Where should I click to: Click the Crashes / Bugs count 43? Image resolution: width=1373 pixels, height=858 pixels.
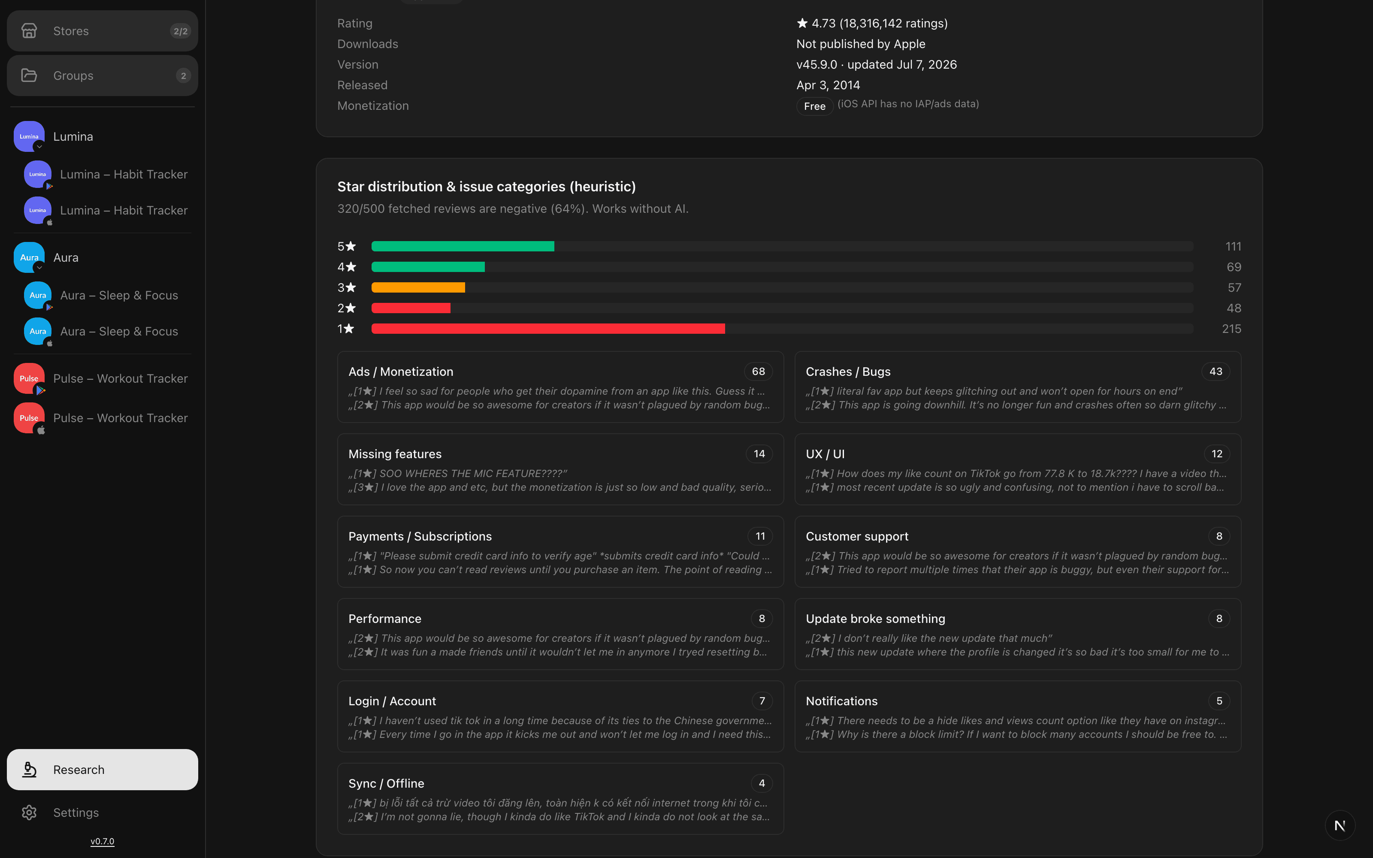pyautogui.click(x=1215, y=372)
